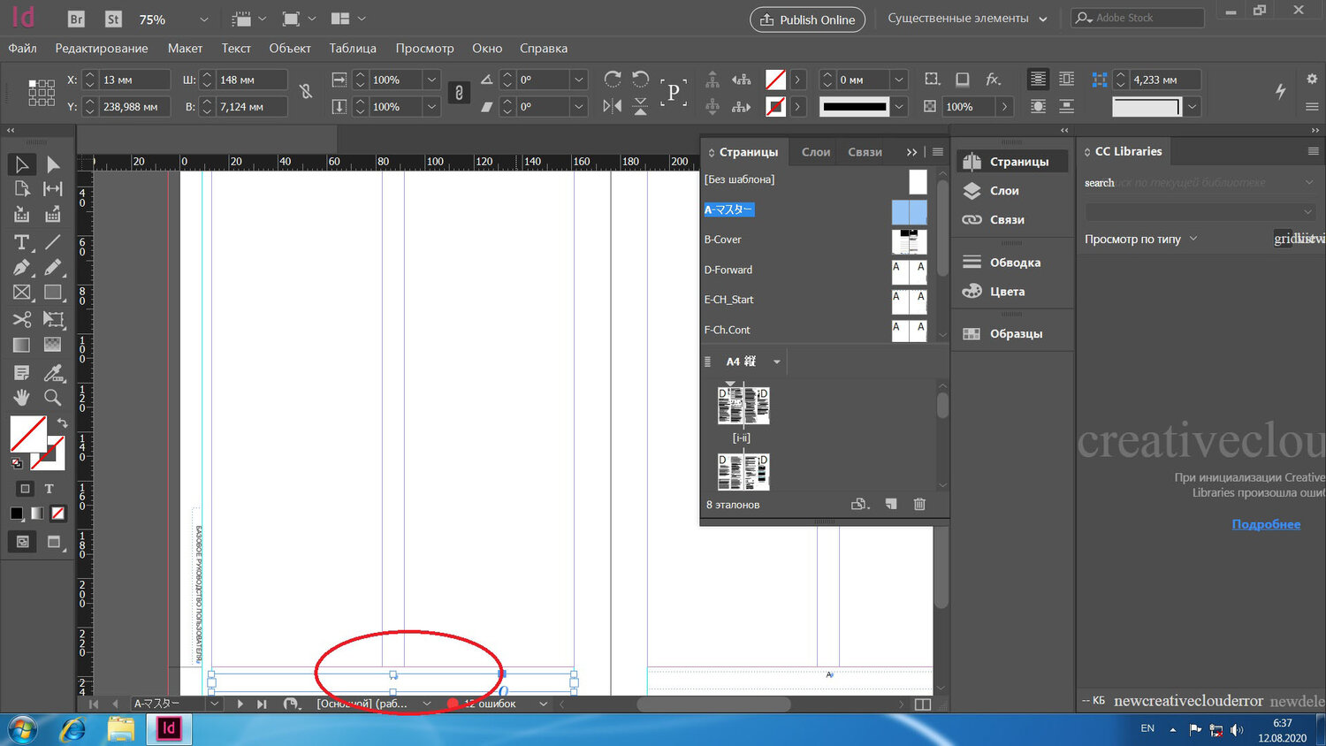
Task: Open effects fx button in control bar
Action: [x=993, y=80]
